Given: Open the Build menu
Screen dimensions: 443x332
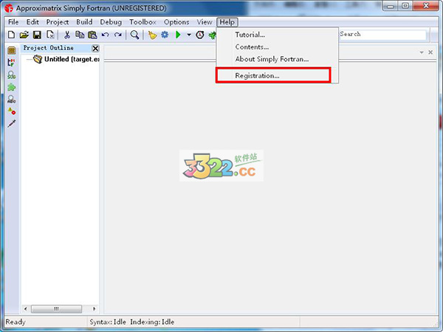Looking at the screenshot, I should [84, 22].
